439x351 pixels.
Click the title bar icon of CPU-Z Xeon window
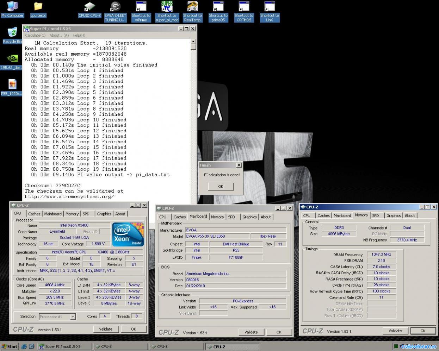[x=14, y=205]
